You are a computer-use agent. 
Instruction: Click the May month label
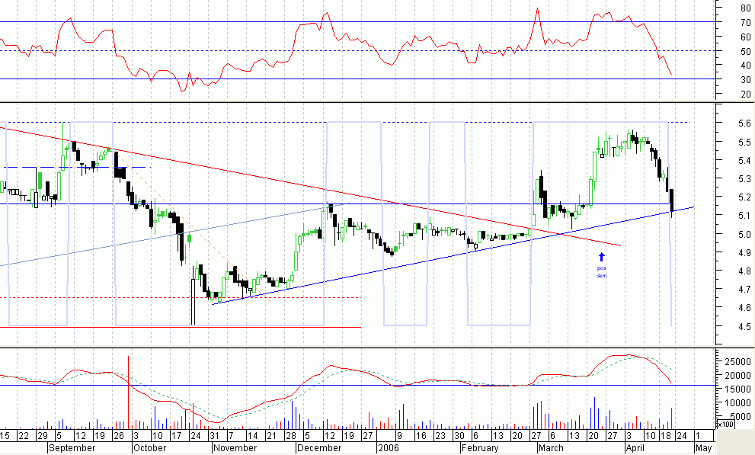pyautogui.click(x=704, y=448)
